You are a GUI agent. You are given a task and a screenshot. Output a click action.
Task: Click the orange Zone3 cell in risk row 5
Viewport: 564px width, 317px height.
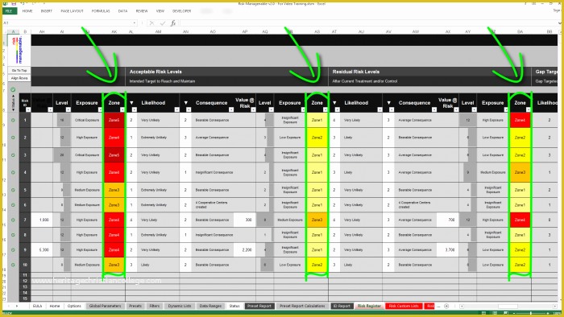pos(114,190)
